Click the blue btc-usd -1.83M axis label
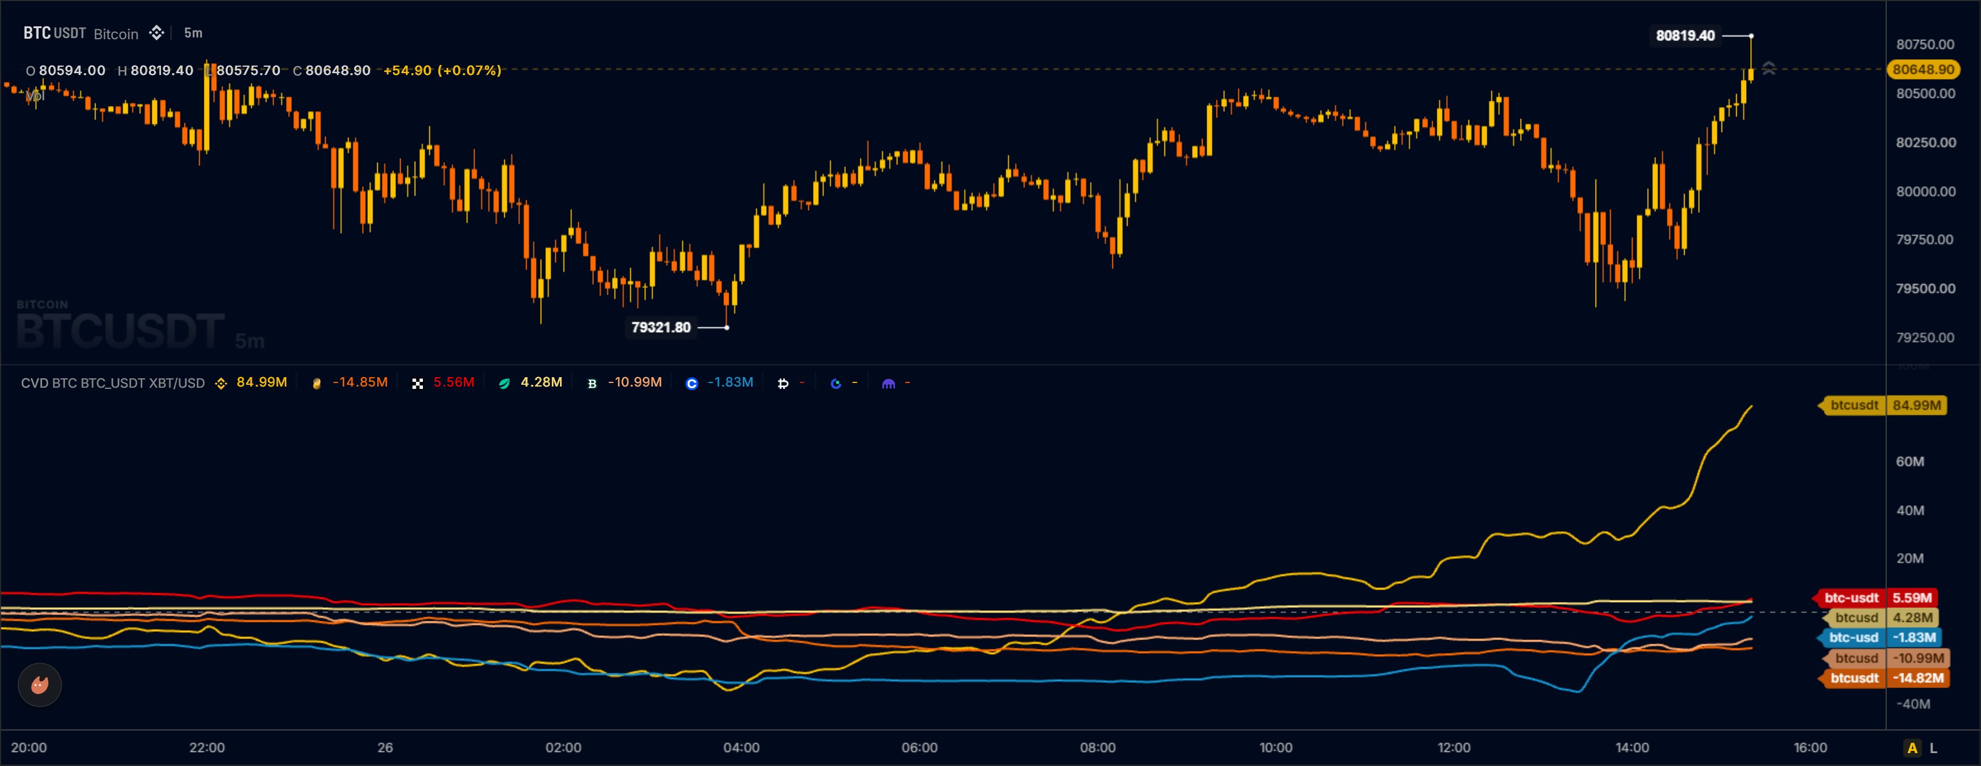This screenshot has height=766, width=1981. [1880, 638]
